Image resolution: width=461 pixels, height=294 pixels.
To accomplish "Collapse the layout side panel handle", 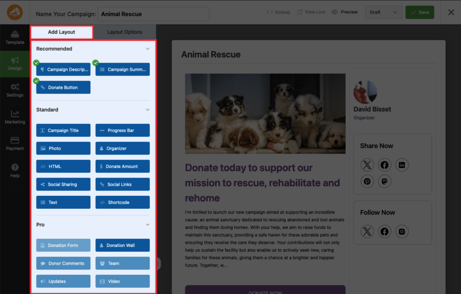I will click(158, 264).
